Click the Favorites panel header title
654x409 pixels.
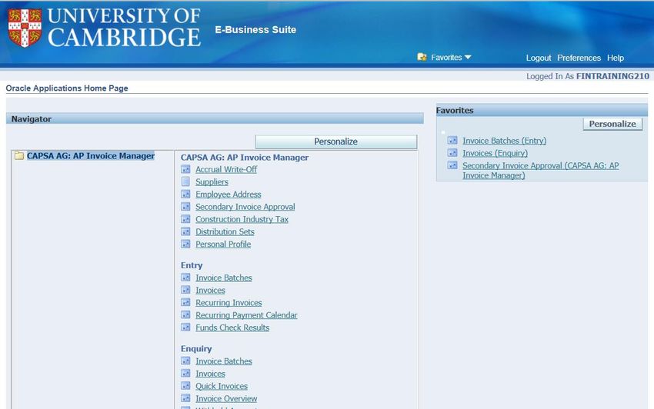pyautogui.click(x=455, y=111)
